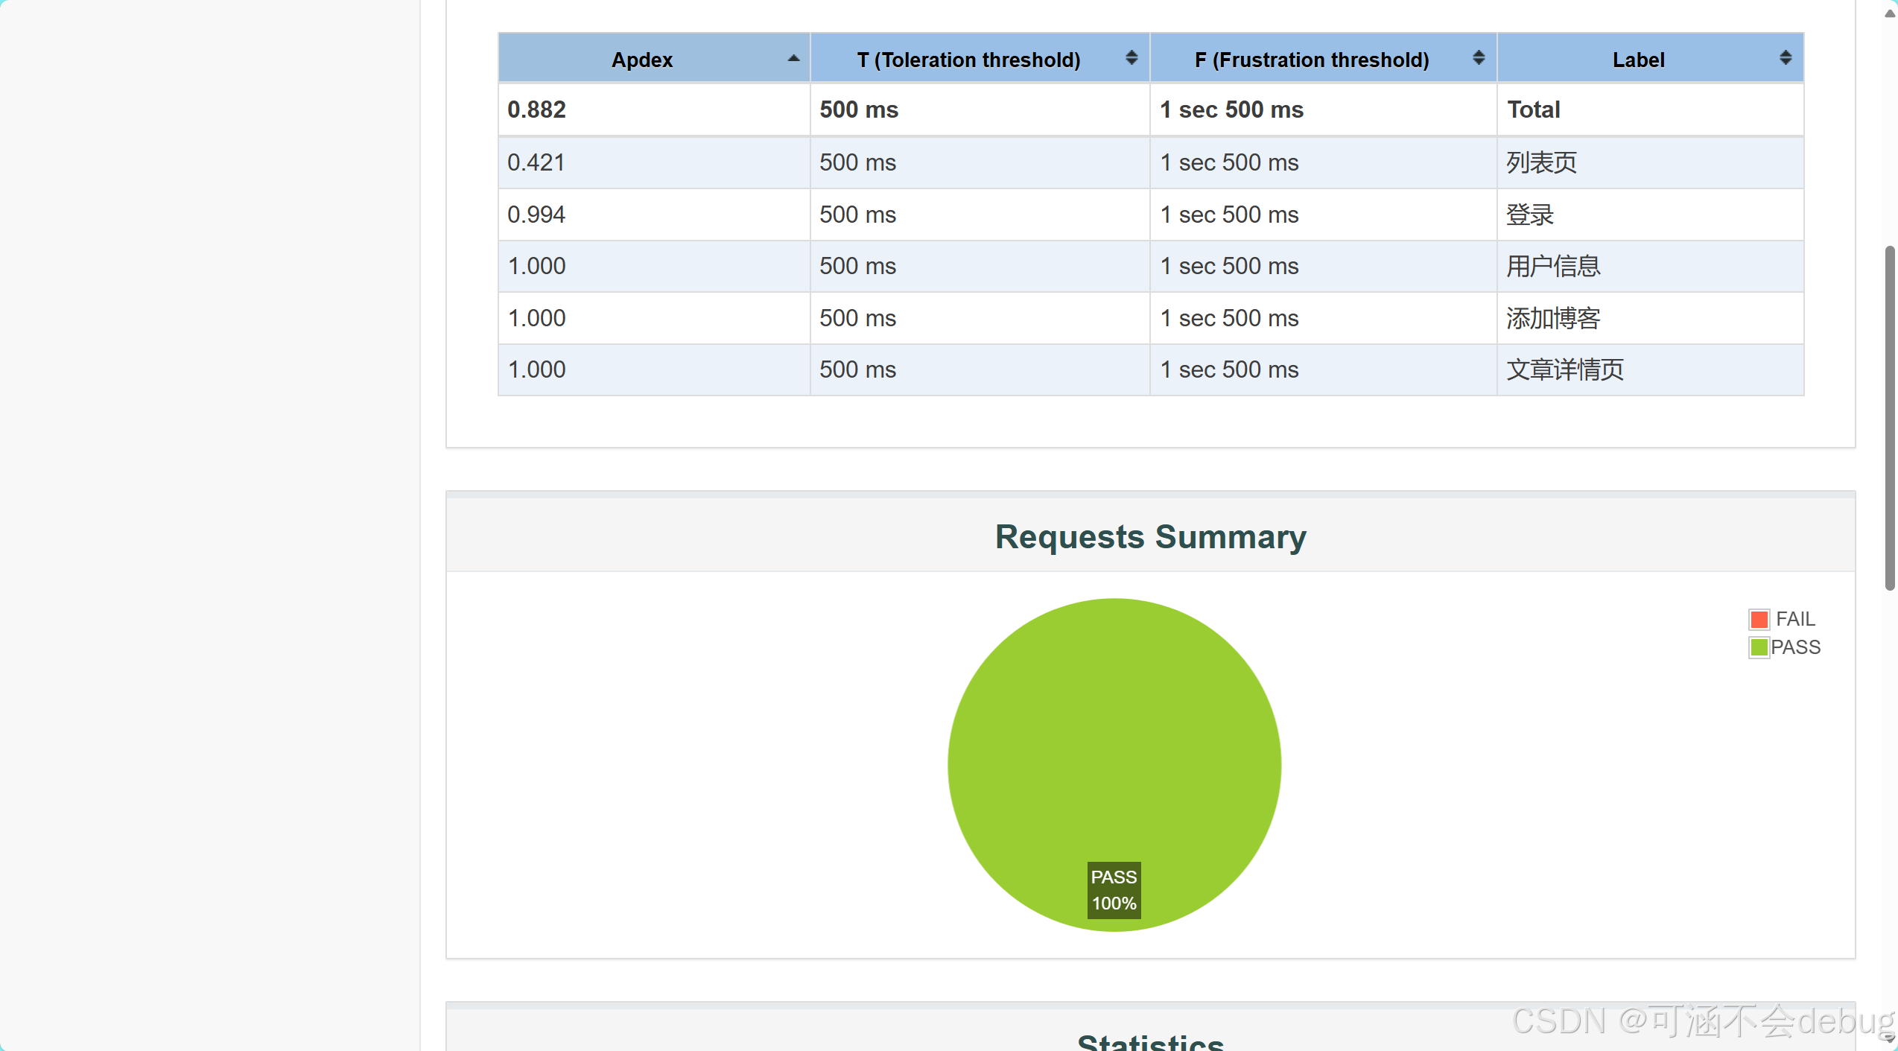Click the 登录 label cell

click(1530, 215)
